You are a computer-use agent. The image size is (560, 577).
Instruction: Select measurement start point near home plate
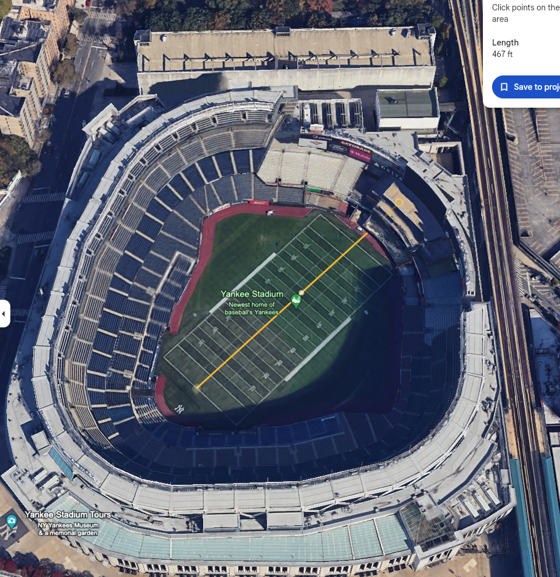coord(196,388)
